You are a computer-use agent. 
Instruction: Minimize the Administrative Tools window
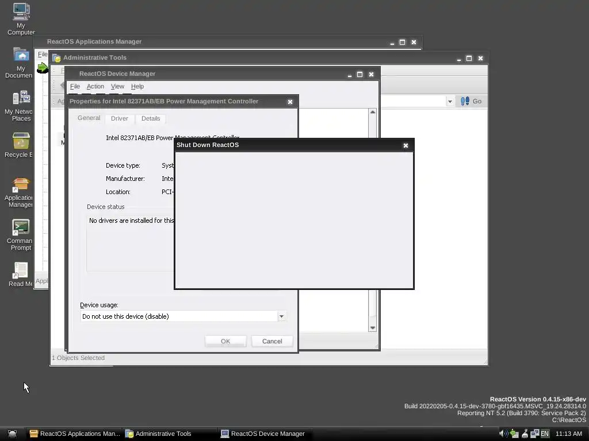point(458,59)
